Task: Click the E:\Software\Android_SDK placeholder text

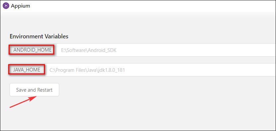Action: tap(89, 50)
